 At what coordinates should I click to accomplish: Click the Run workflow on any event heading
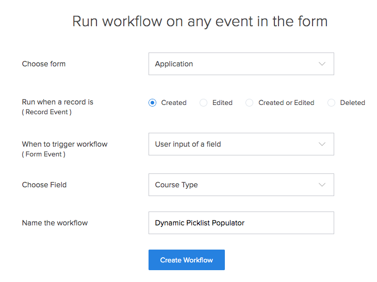[x=200, y=22]
